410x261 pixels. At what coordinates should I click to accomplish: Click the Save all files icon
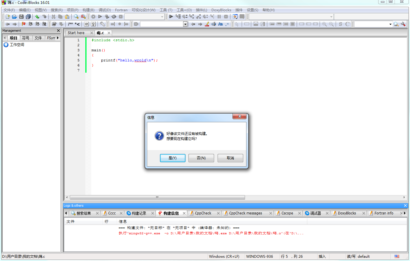(28, 17)
